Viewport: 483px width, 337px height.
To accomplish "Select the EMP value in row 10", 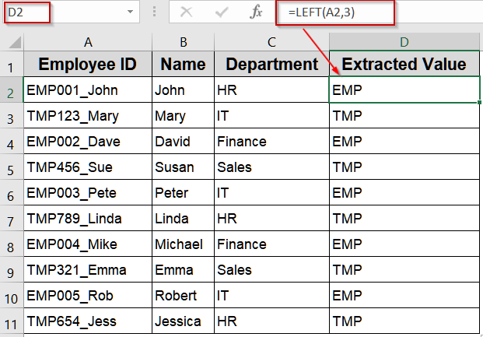I will [404, 295].
